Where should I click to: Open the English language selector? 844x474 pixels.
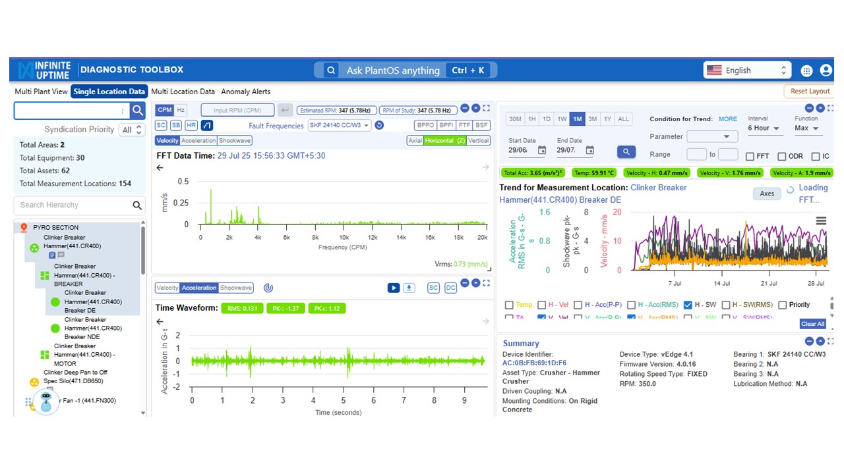coord(746,70)
